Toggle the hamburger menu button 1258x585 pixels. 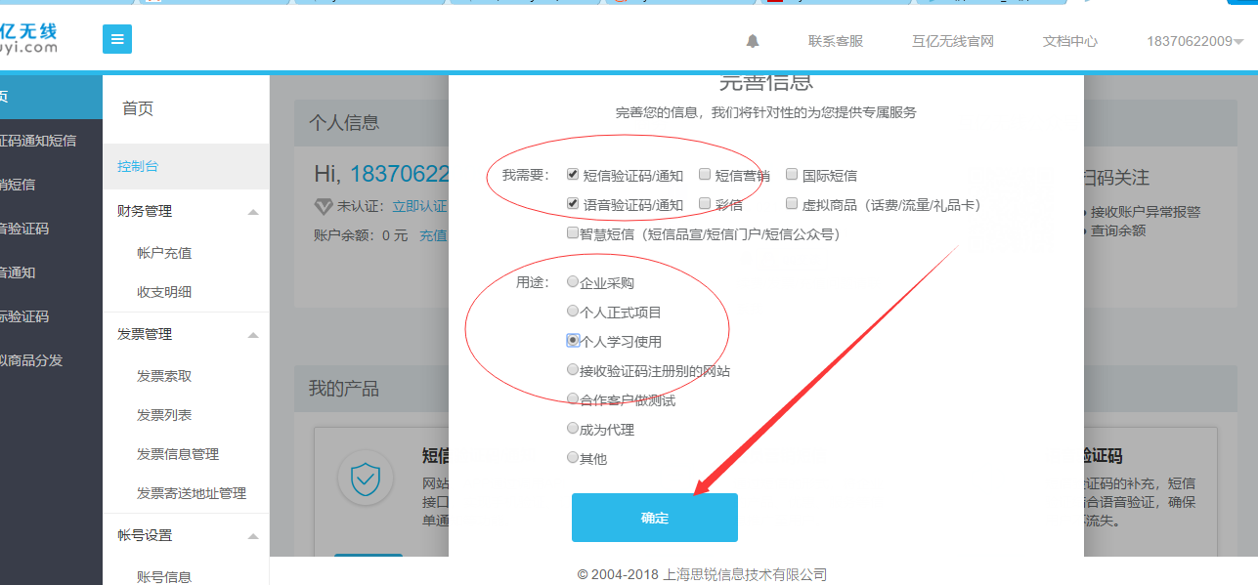point(117,39)
